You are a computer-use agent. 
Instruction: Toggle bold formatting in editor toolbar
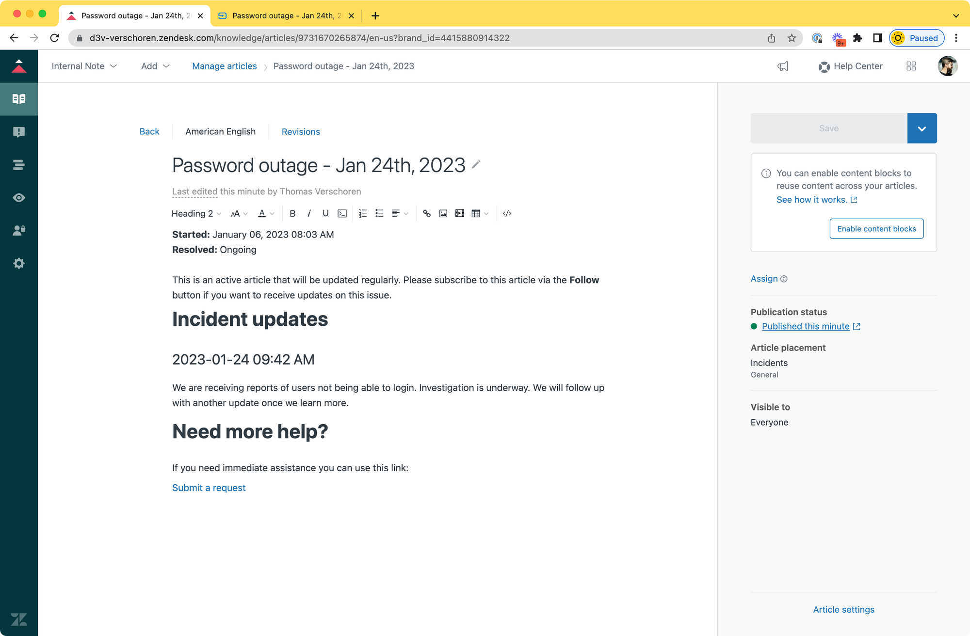292,214
